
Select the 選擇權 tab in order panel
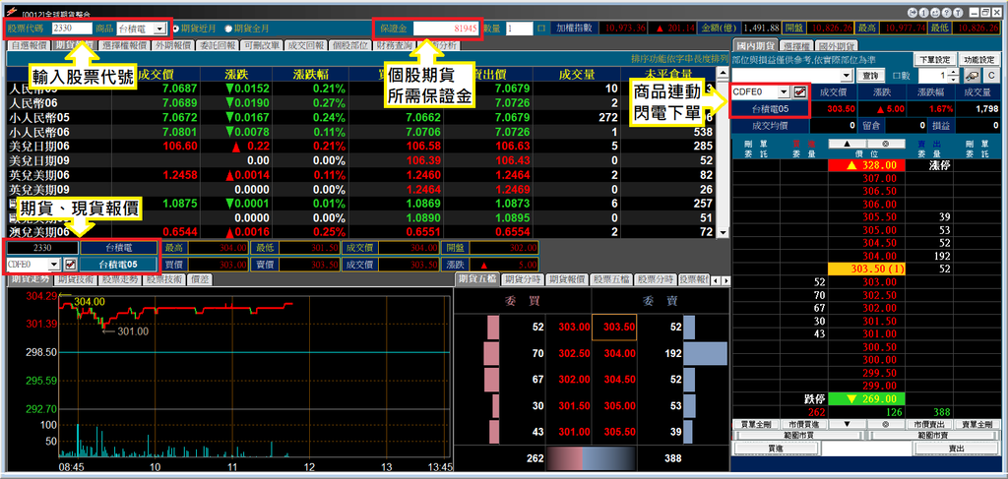tap(797, 45)
